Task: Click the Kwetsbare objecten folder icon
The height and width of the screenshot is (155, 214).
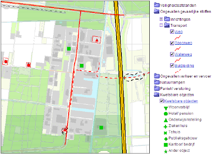Action: [x=157, y=95]
